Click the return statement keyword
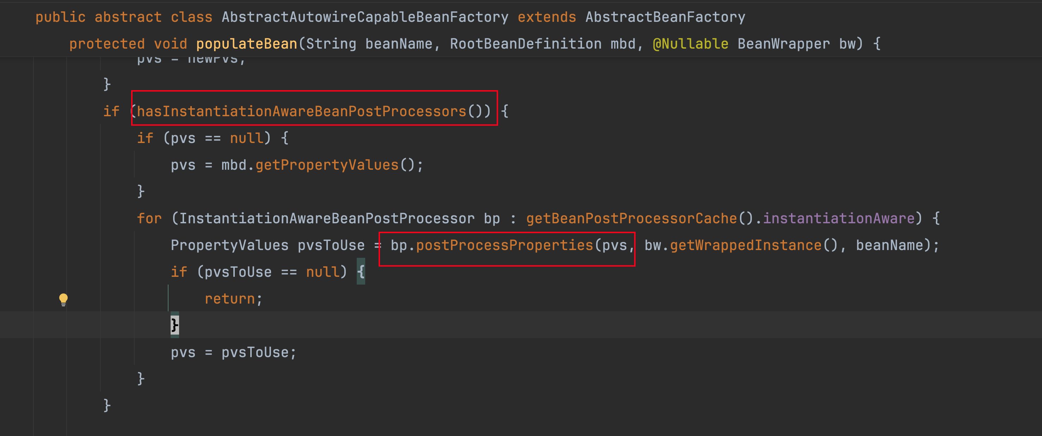The height and width of the screenshot is (436, 1042). pyautogui.click(x=230, y=299)
